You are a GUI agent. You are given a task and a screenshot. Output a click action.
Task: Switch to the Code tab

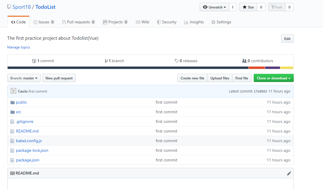point(18,22)
